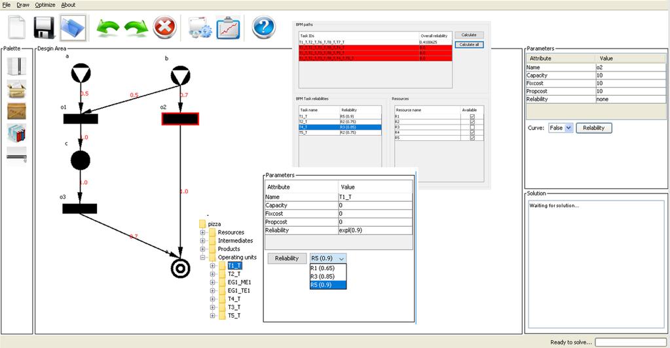Open the Draw menu
Image resolution: width=670 pixels, height=348 pixels.
pyautogui.click(x=23, y=5)
